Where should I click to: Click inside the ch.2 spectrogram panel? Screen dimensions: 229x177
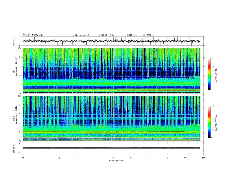click(x=111, y=119)
